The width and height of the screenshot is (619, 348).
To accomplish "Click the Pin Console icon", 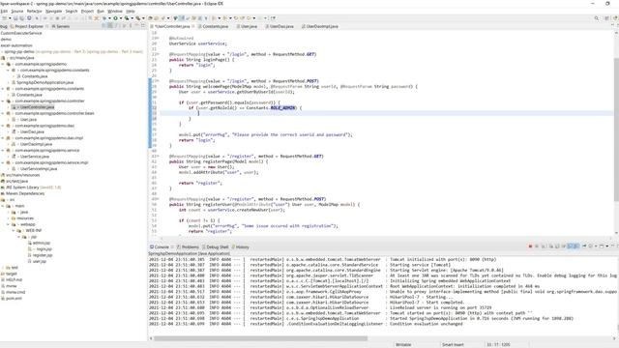I will pos(584,246).
